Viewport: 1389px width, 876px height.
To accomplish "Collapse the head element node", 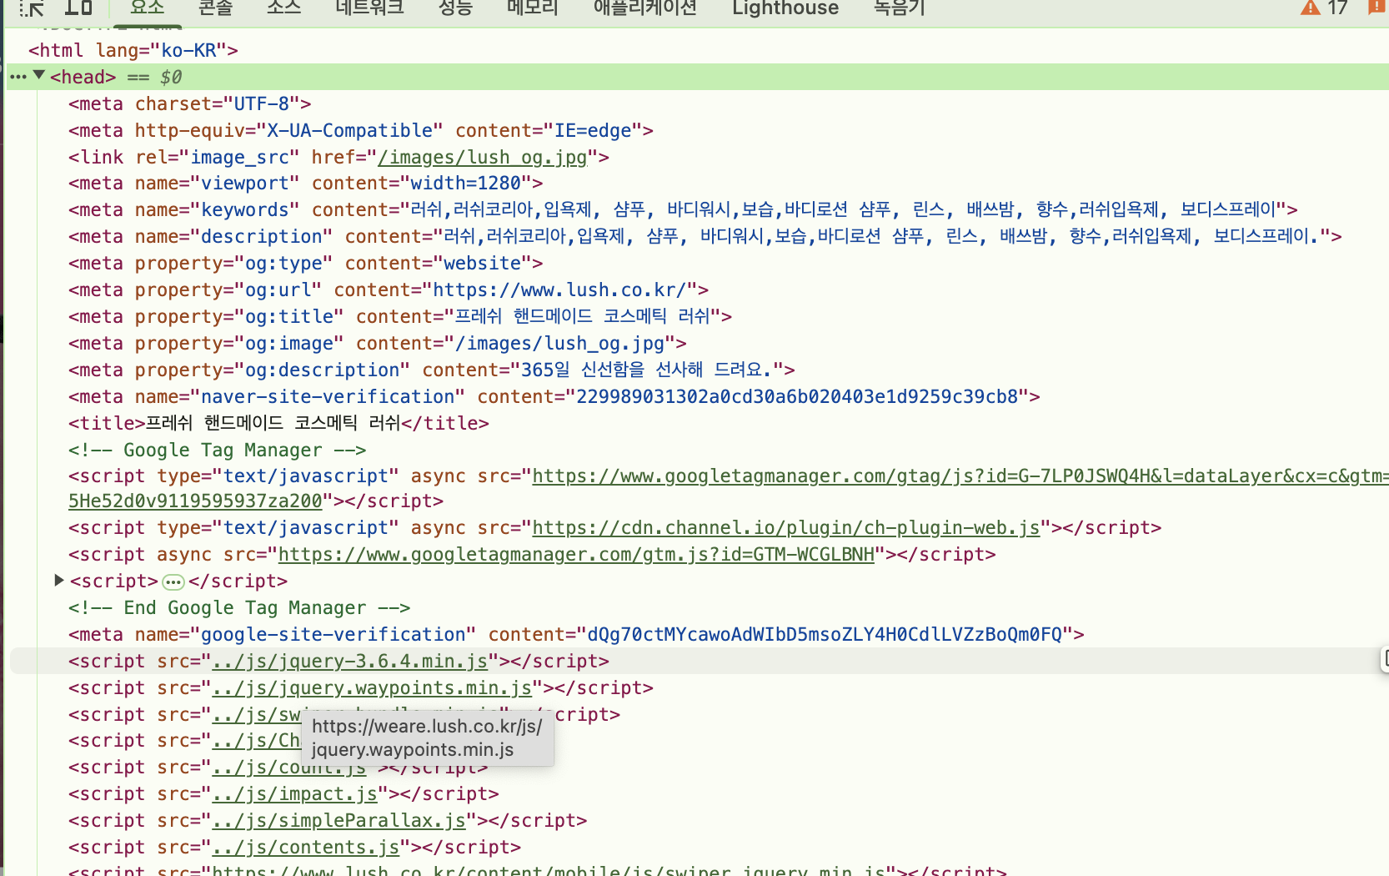I will coord(38,76).
